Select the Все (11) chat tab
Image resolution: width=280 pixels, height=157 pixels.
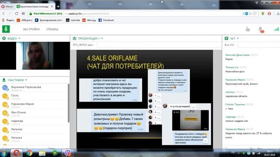tap(229, 45)
